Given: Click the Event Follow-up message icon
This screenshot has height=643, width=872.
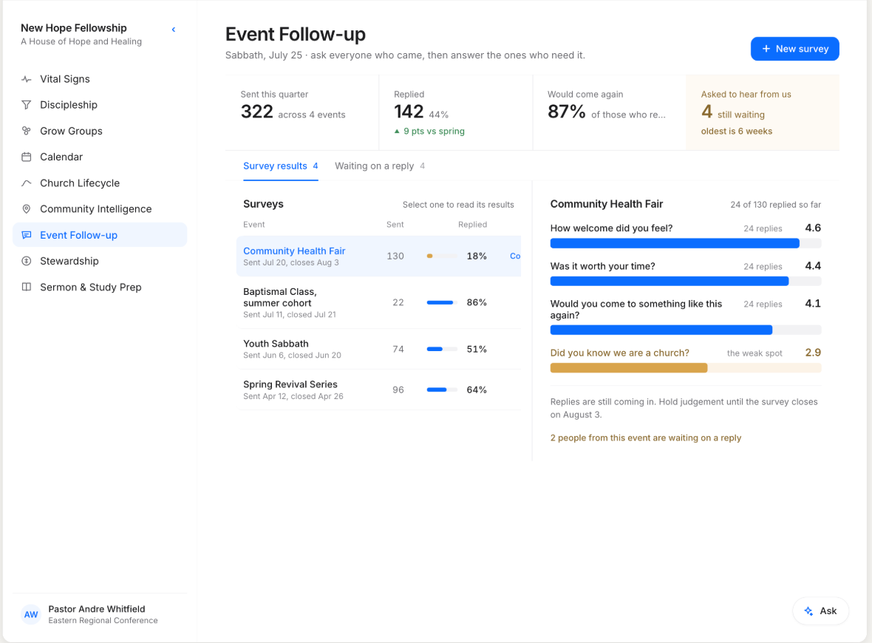Looking at the screenshot, I should [x=26, y=235].
